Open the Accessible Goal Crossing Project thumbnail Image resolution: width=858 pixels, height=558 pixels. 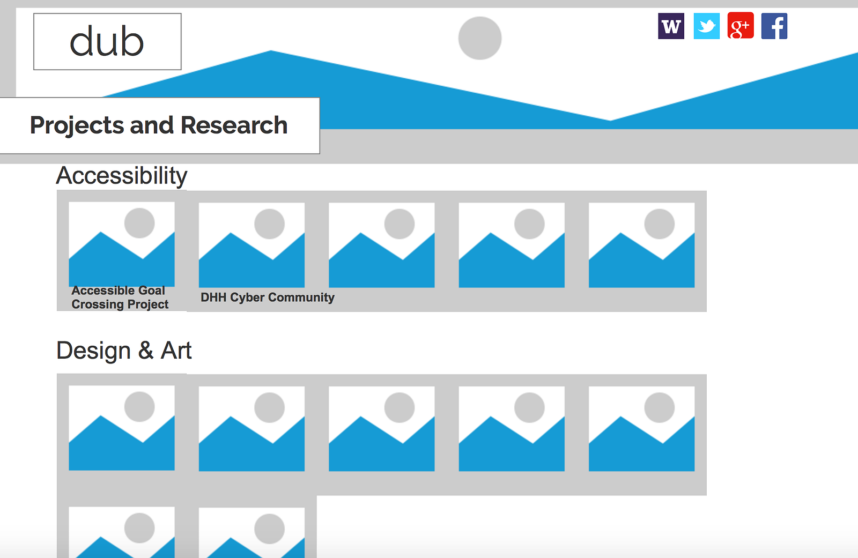(x=122, y=244)
